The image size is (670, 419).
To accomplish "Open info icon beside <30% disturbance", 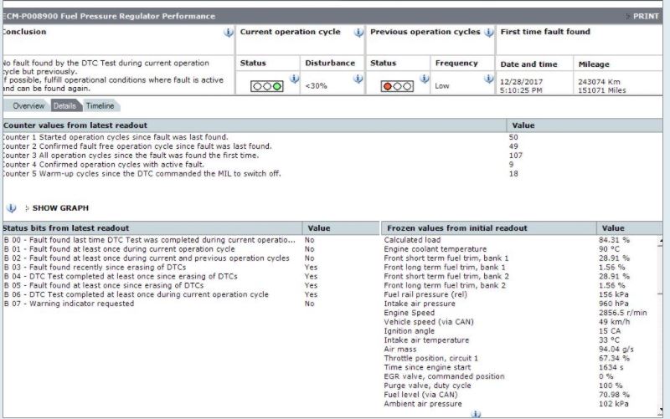I will click(358, 79).
